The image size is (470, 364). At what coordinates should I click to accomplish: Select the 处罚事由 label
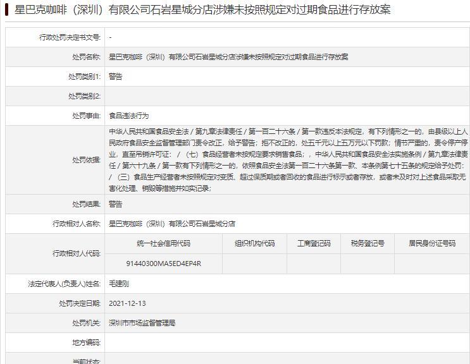tap(86, 116)
